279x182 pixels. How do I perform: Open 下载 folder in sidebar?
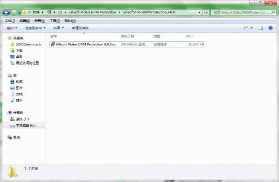[19, 51]
